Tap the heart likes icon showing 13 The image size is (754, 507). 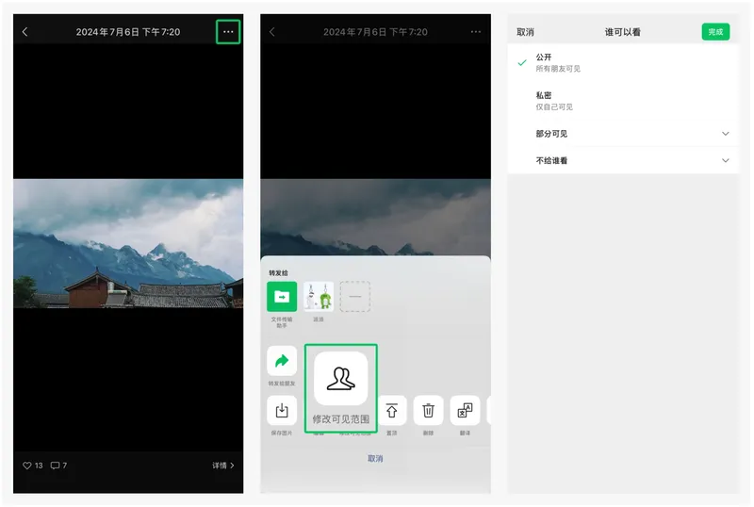tap(27, 466)
